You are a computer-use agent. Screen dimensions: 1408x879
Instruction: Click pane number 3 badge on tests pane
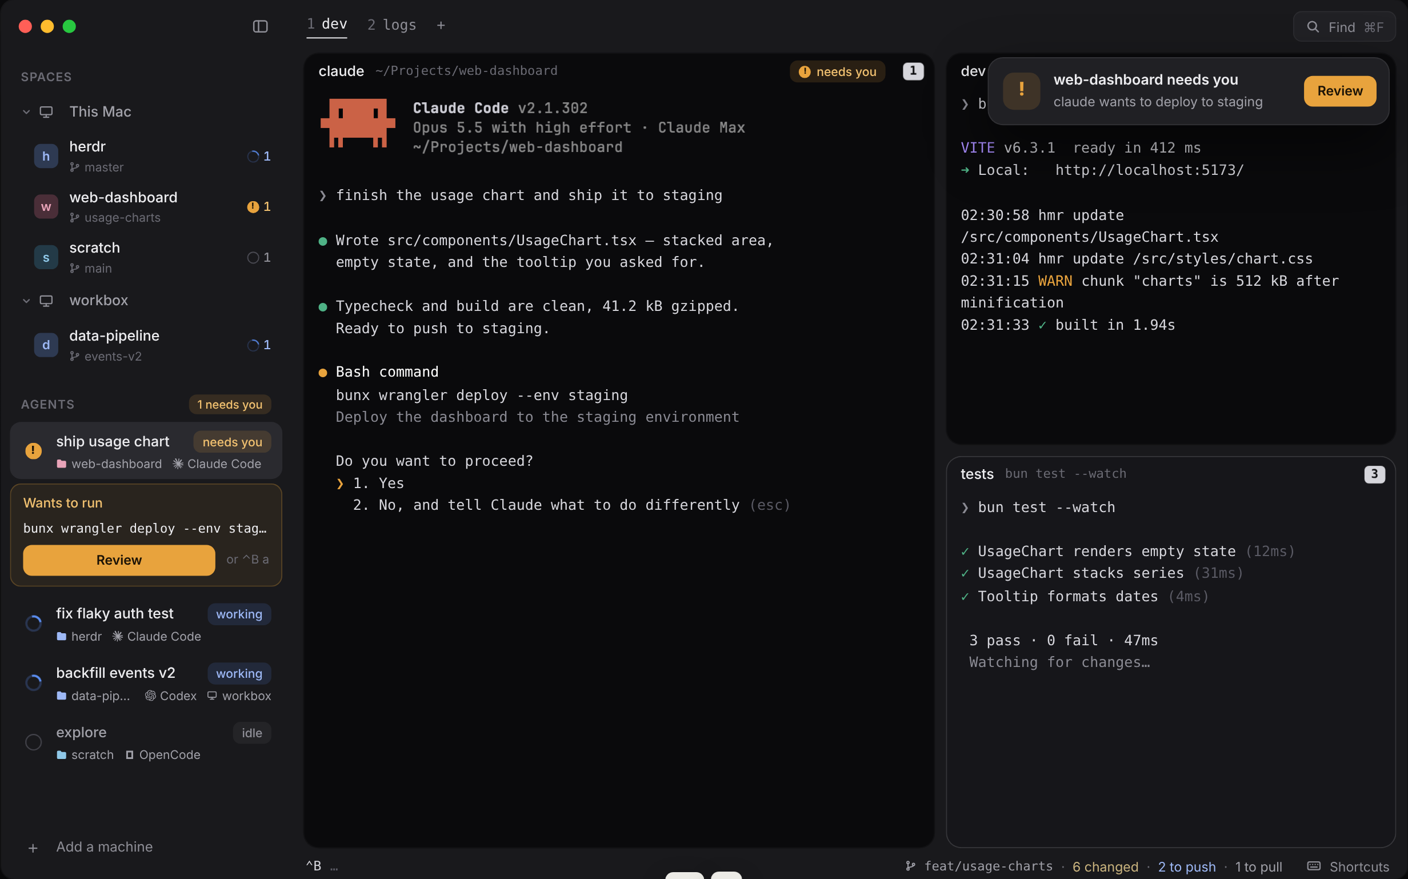pyautogui.click(x=1374, y=474)
